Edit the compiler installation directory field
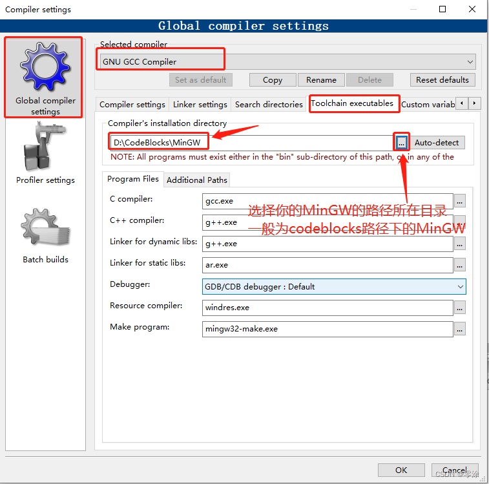 coord(251,143)
